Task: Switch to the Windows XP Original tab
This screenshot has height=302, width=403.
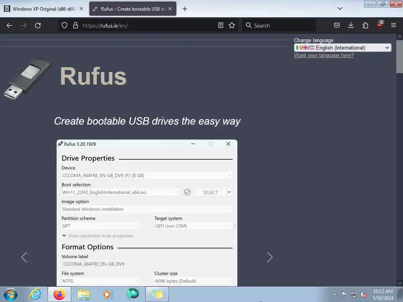Action: [x=44, y=9]
